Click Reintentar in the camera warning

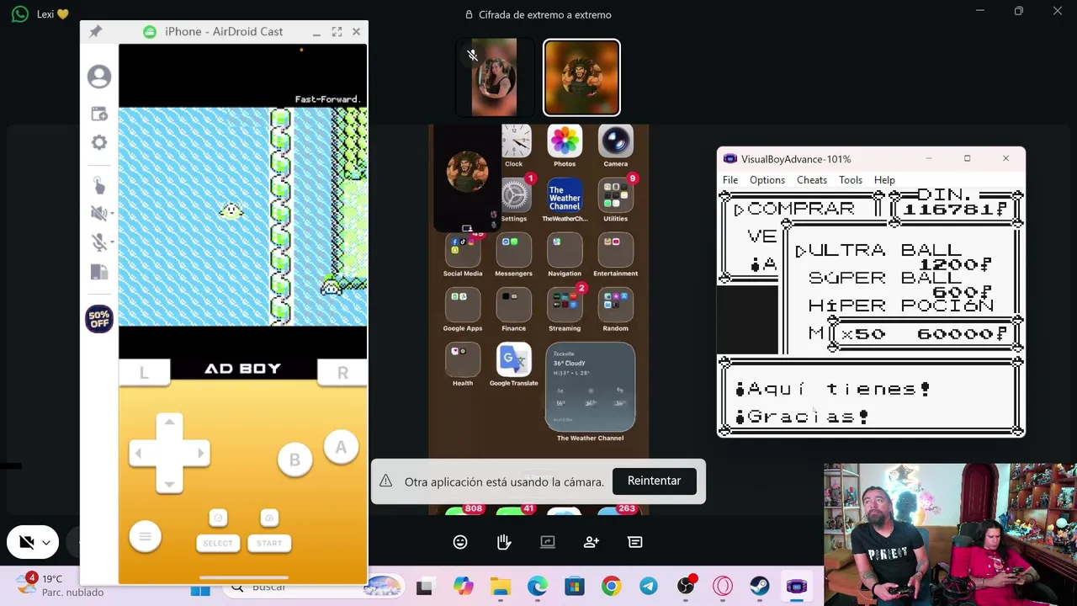tap(654, 481)
